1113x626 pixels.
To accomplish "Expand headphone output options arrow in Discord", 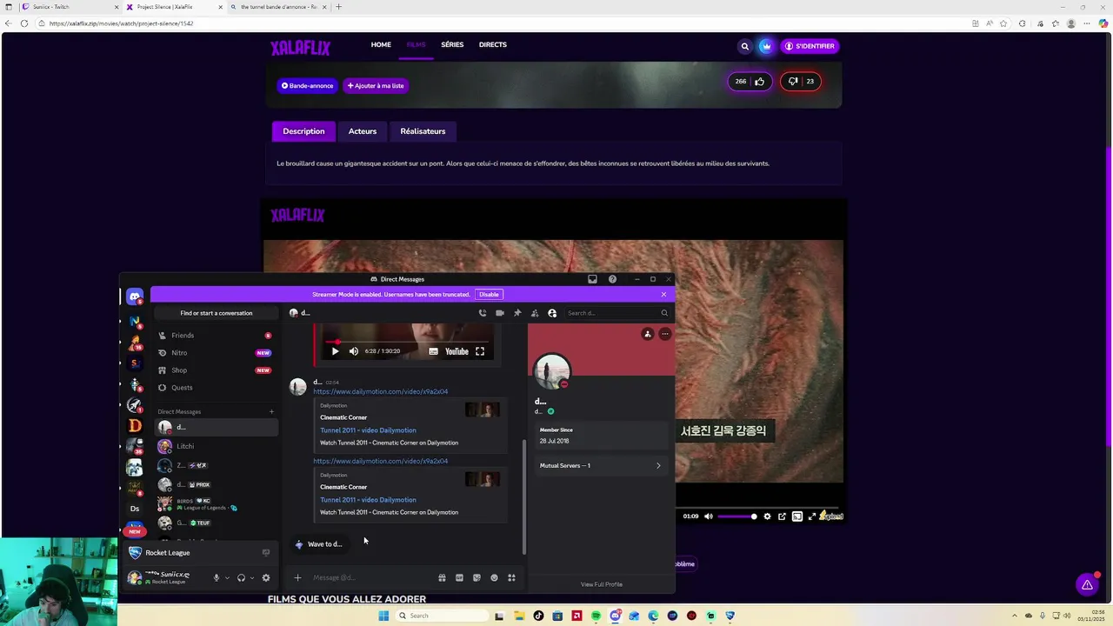I will tap(252, 577).
